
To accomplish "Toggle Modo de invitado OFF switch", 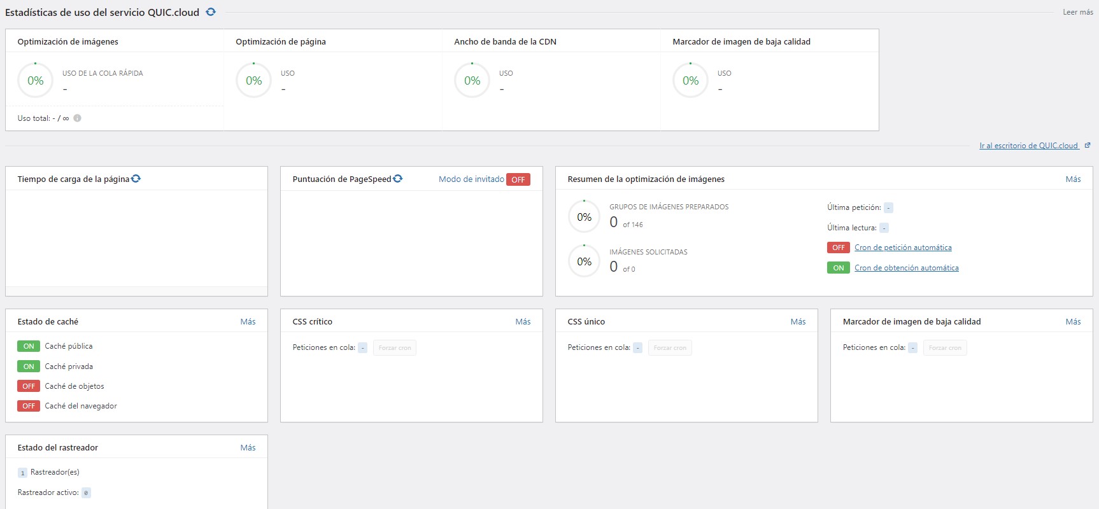I will [x=518, y=179].
